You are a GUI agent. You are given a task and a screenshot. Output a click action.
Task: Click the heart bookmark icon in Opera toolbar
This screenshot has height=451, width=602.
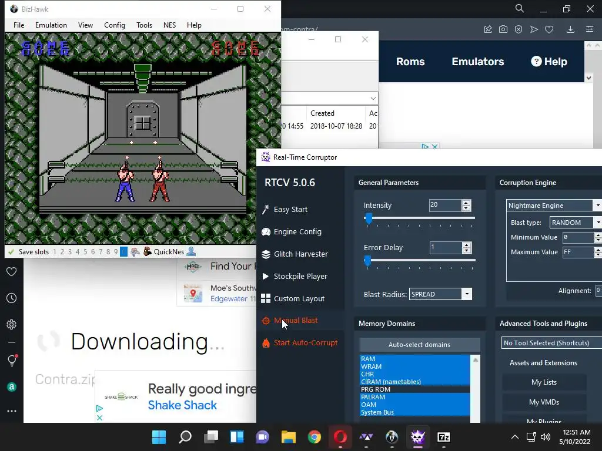click(x=549, y=29)
